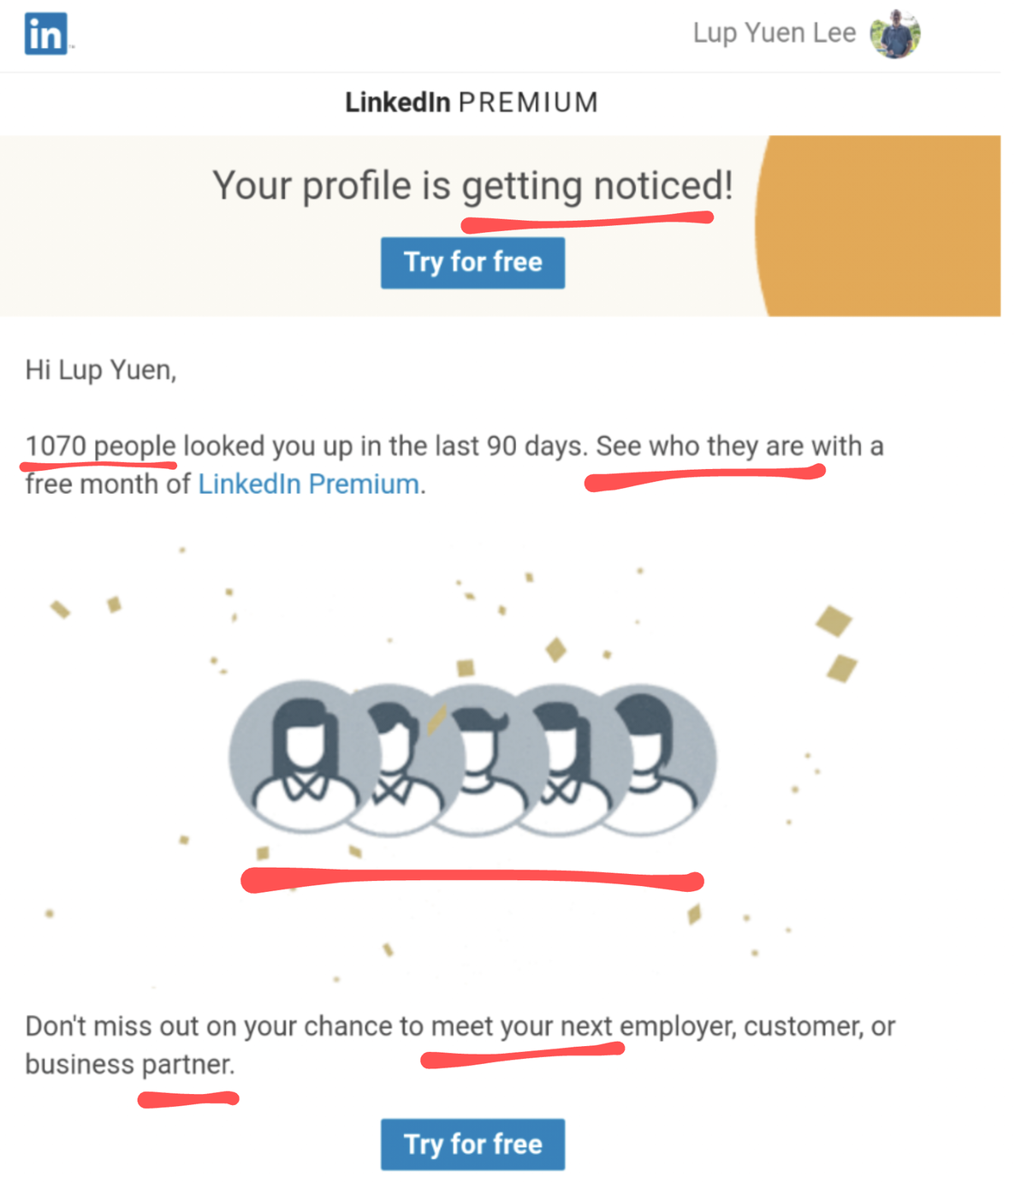
Task: Click the LinkedIn PREMIUM header title
Action: (x=472, y=103)
